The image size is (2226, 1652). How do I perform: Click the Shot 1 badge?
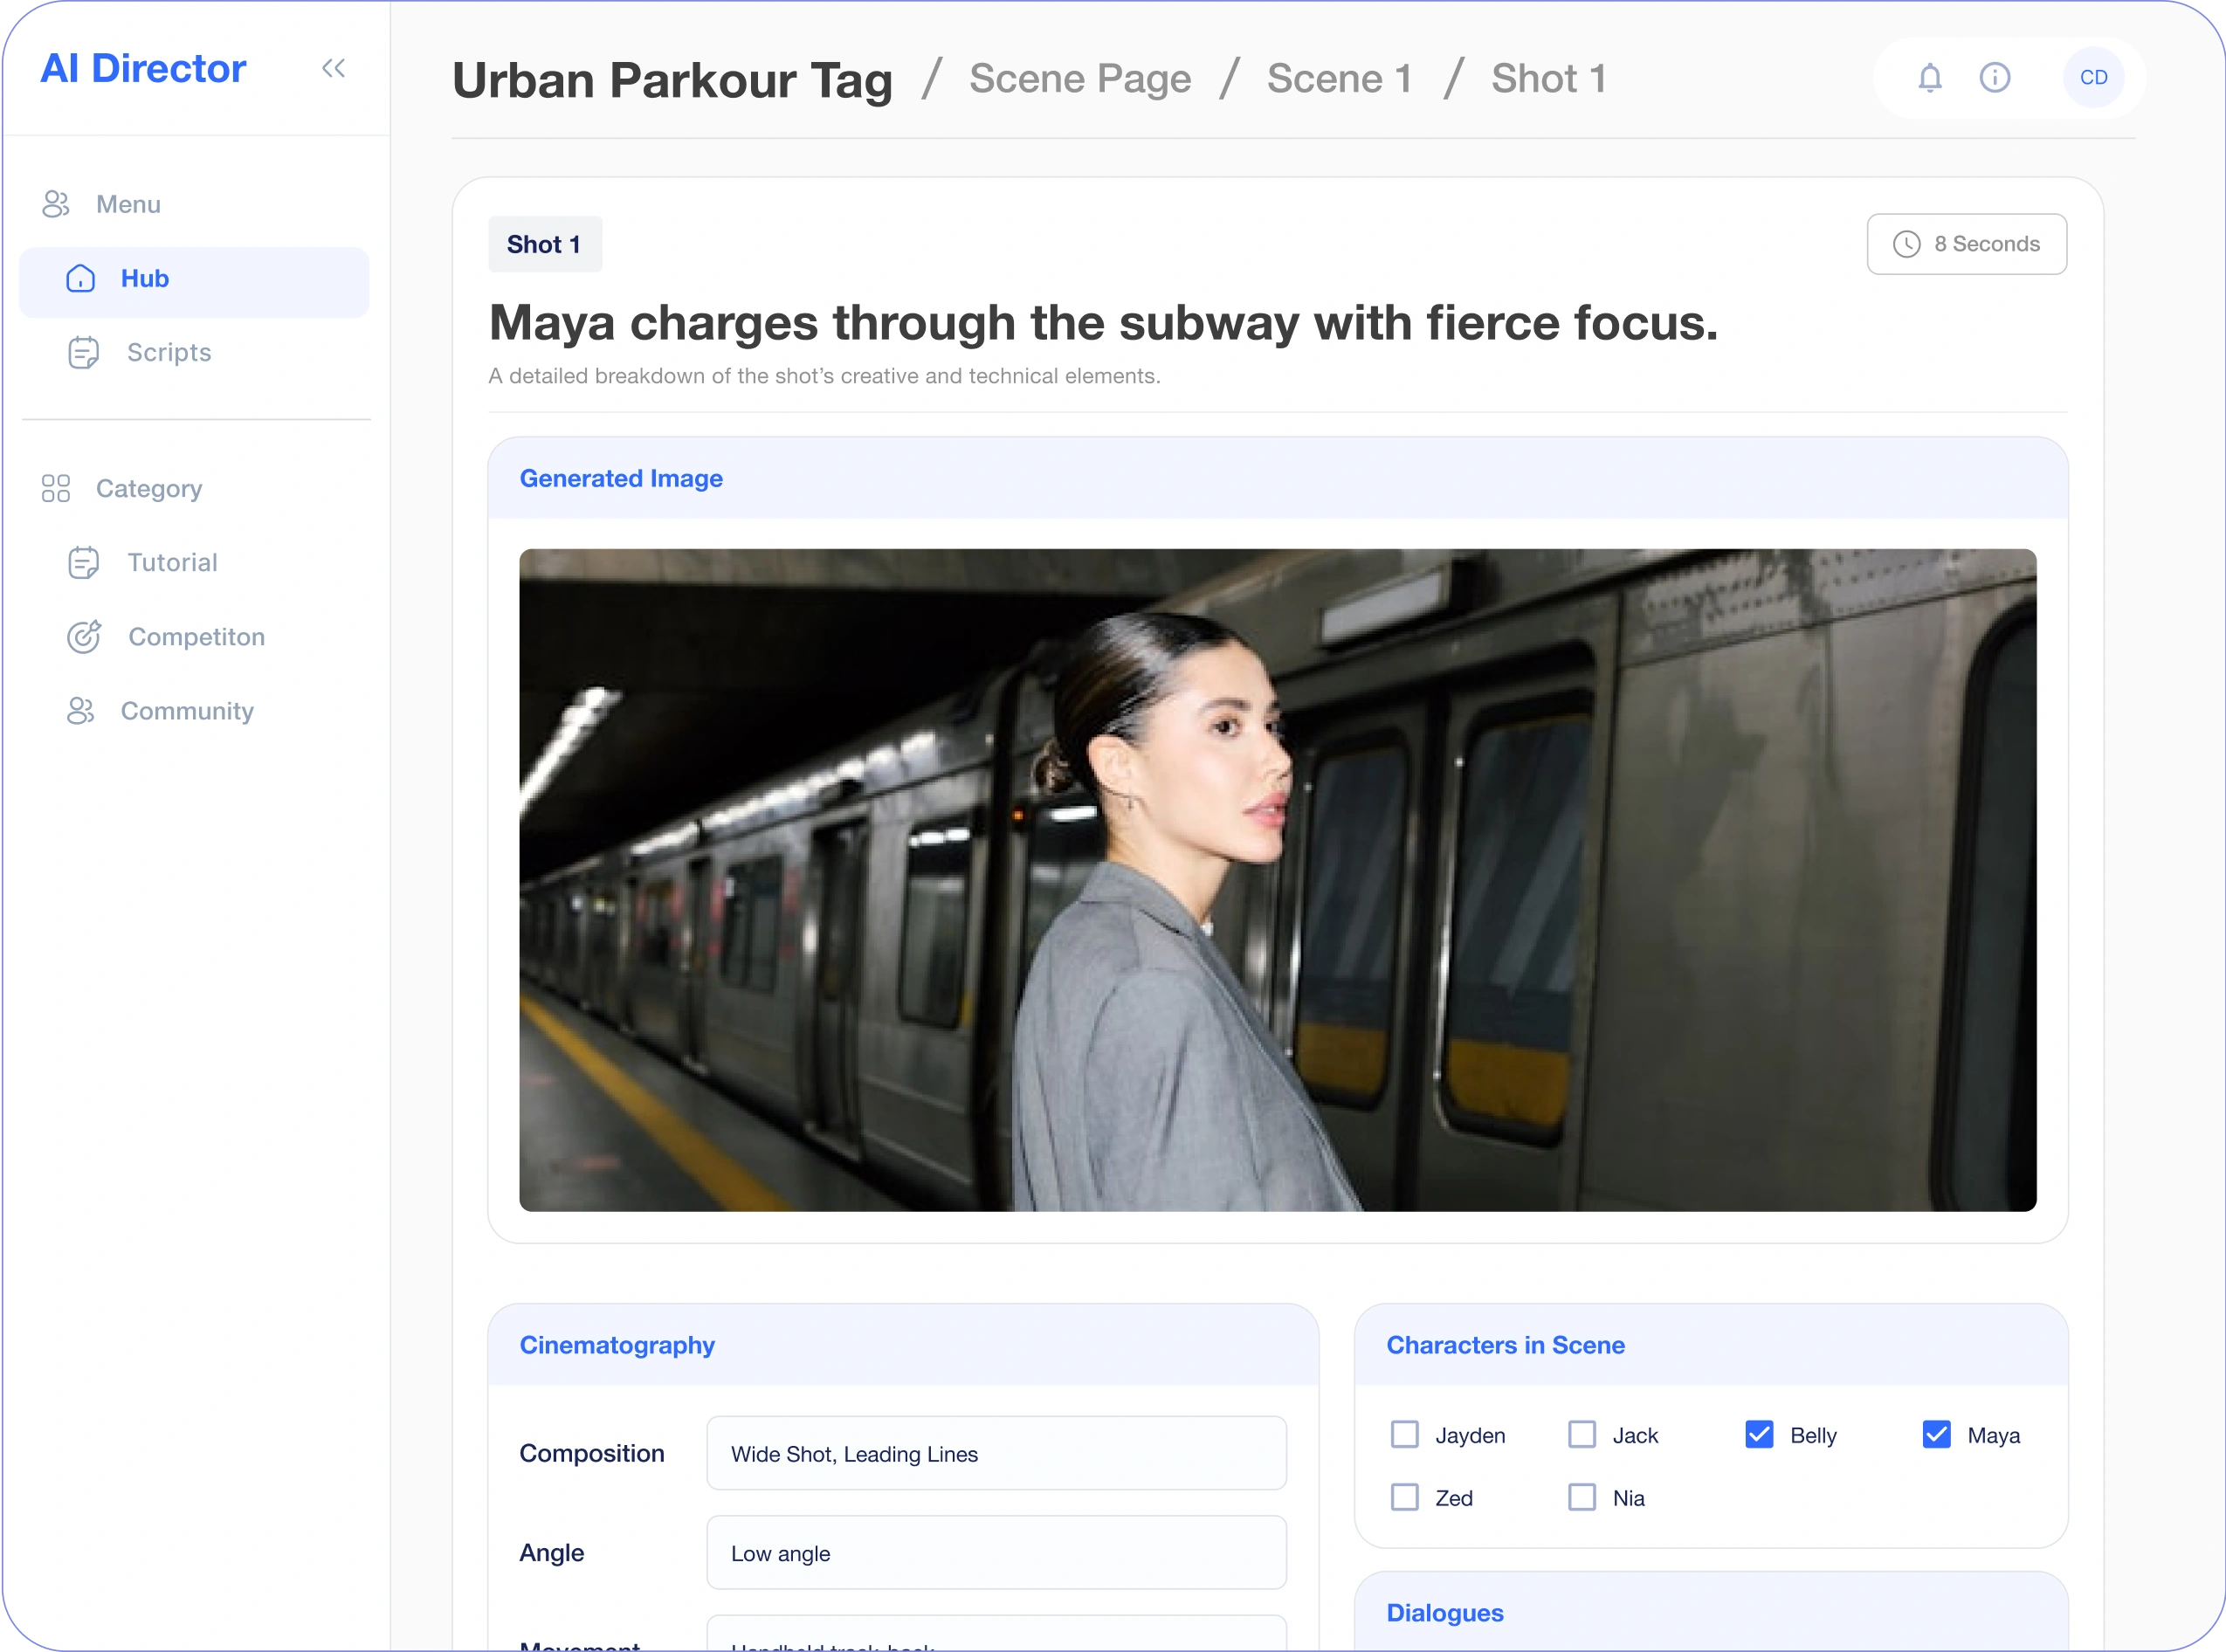[545, 244]
